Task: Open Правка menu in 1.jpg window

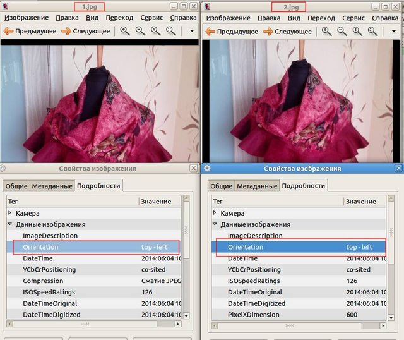Action: click(x=68, y=18)
